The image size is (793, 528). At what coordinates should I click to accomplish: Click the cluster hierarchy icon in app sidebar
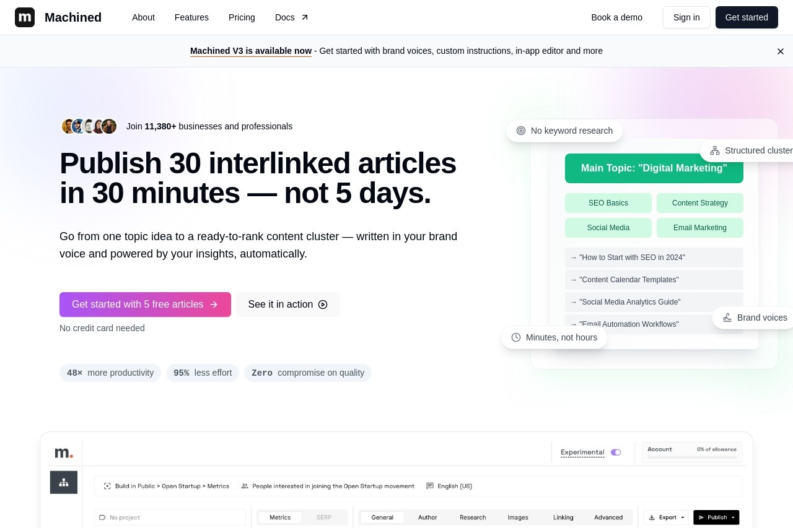click(64, 482)
